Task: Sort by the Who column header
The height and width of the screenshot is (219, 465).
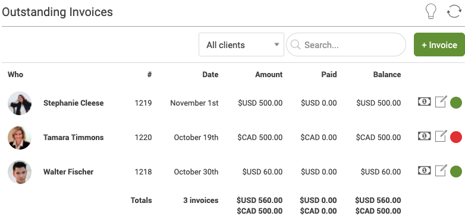Action: (x=15, y=75)
